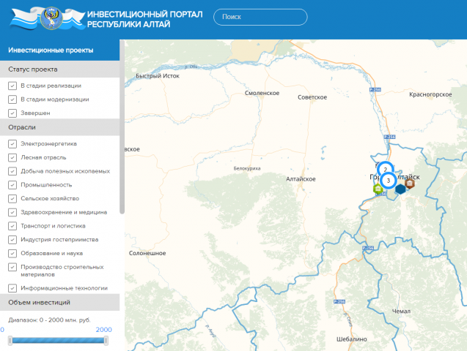The height and width of the screenshot is (351, 467).
Task: Focus the Поиск search field
Action: [x=260, y=17]
